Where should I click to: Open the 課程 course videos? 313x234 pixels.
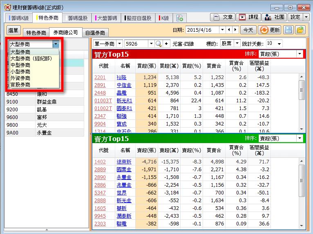248,17
